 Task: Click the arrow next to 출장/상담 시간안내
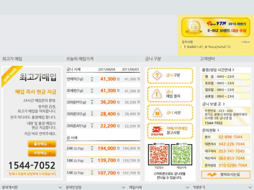pyautogui.click(x=233, y=70)
